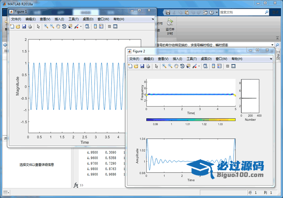Screen dimensions: 283x198
Task: Open 插入(I) menu in Figure 2
Action: click(x=177, y=59)
